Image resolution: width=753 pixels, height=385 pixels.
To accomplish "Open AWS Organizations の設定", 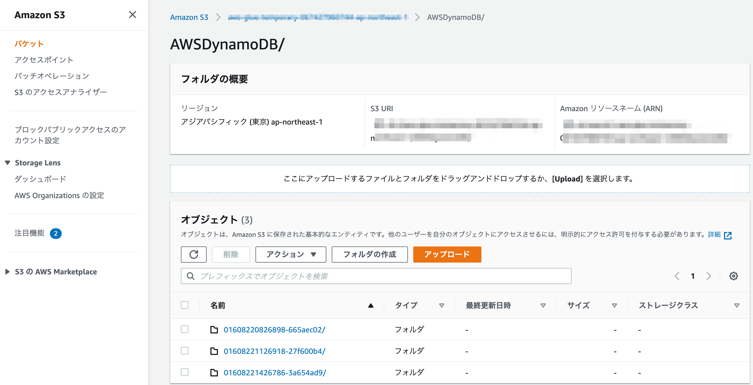I will point(59,195).
